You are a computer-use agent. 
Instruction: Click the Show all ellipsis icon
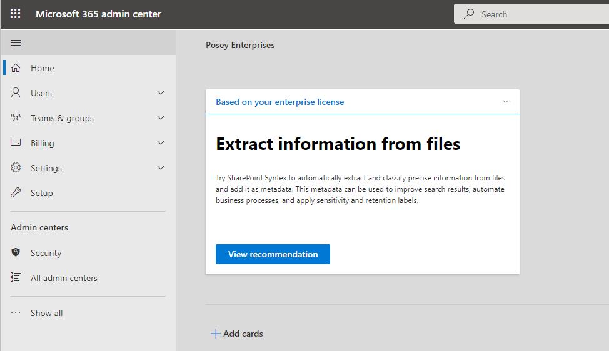16,312
